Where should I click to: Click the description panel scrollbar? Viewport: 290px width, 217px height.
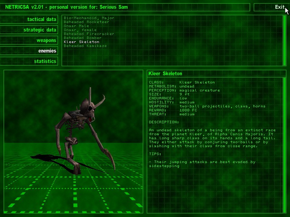285,145
